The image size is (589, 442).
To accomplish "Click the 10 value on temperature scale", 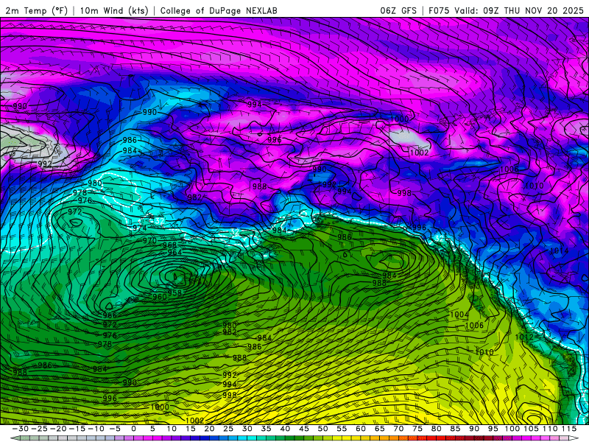I will (172, 429).
